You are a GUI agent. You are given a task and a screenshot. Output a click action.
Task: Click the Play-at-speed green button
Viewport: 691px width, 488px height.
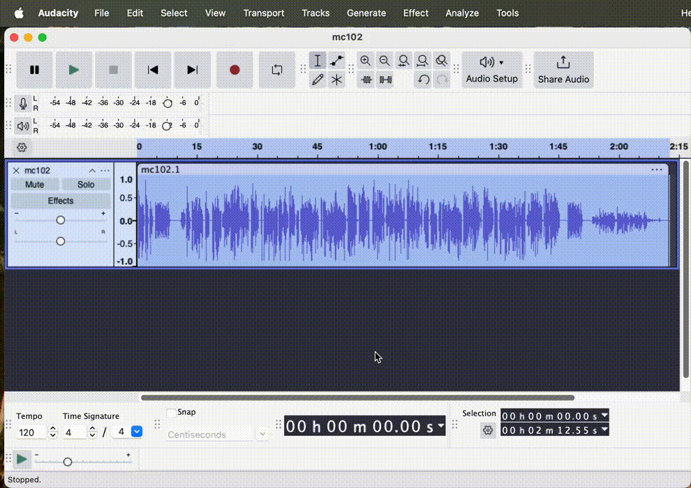pyautogui.click(x=22, y=459)
